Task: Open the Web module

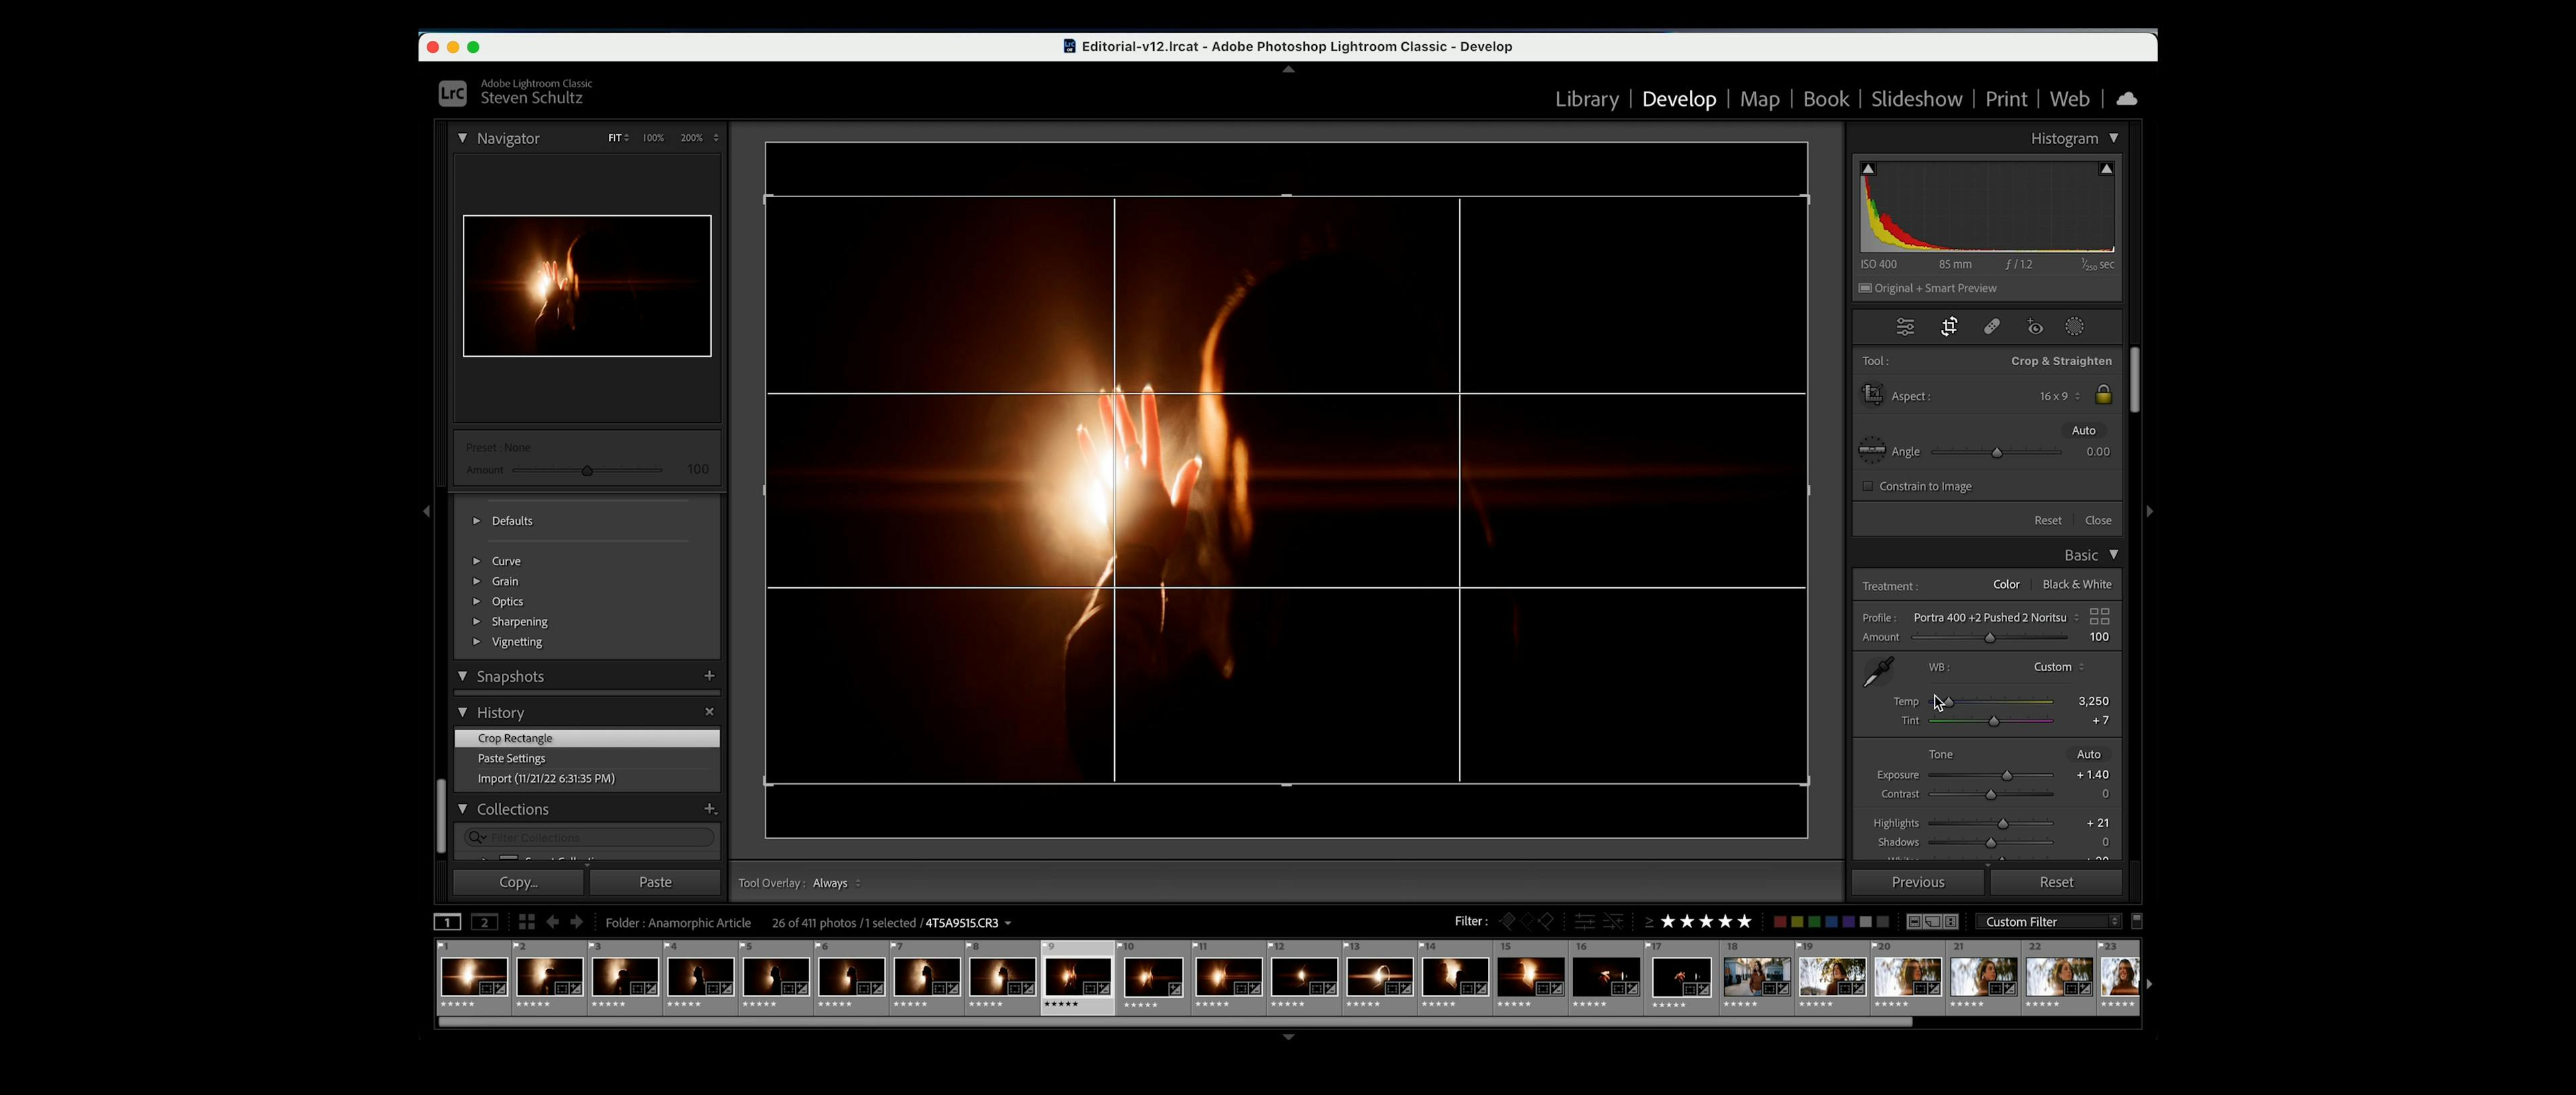Action: [x=2069, y=99]
